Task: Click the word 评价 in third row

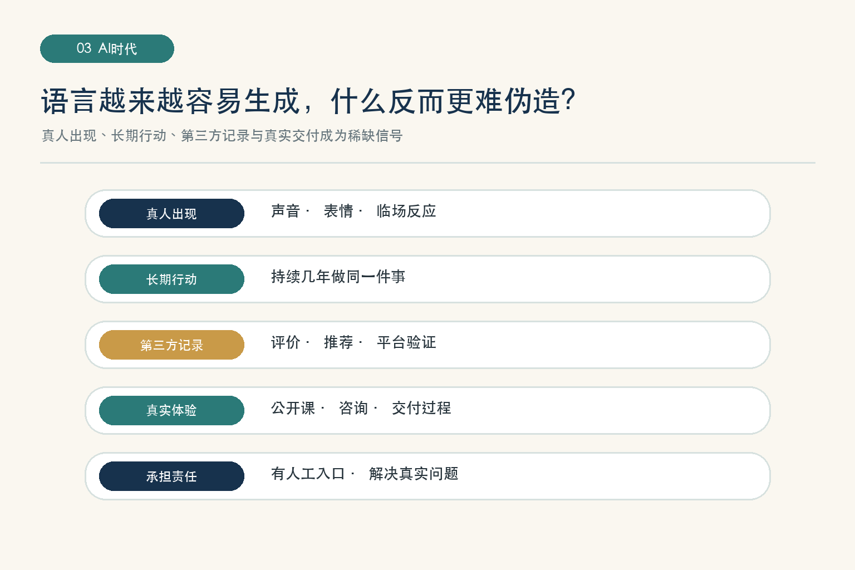Action: tap(286, 342)
